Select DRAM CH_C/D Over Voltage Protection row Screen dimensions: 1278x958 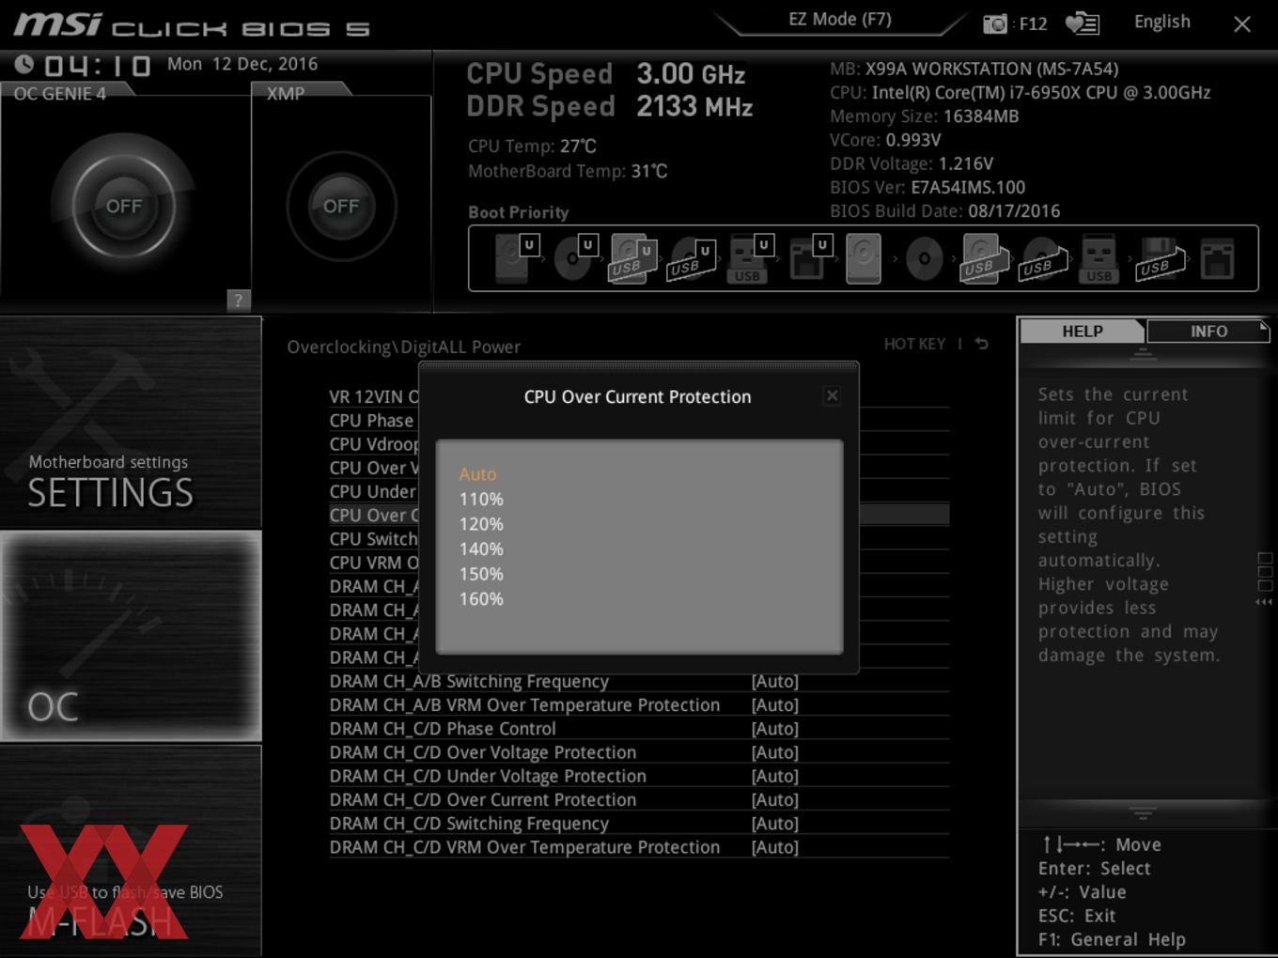point(639,752)
